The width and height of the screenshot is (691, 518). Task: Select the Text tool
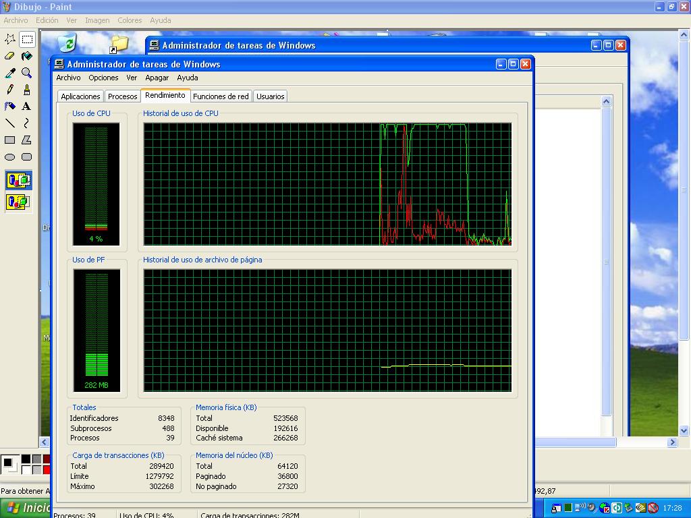click(x=26, y=107)
